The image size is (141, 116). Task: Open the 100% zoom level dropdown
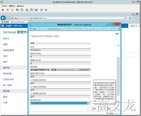pos(116,113)
